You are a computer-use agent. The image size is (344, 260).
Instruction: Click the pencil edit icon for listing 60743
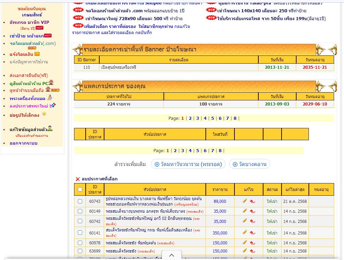(x=245, y=201)
